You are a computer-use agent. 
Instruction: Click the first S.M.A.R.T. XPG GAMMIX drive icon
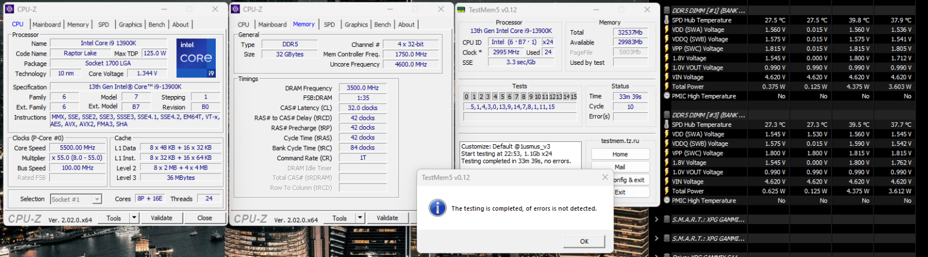pos(667,219)
